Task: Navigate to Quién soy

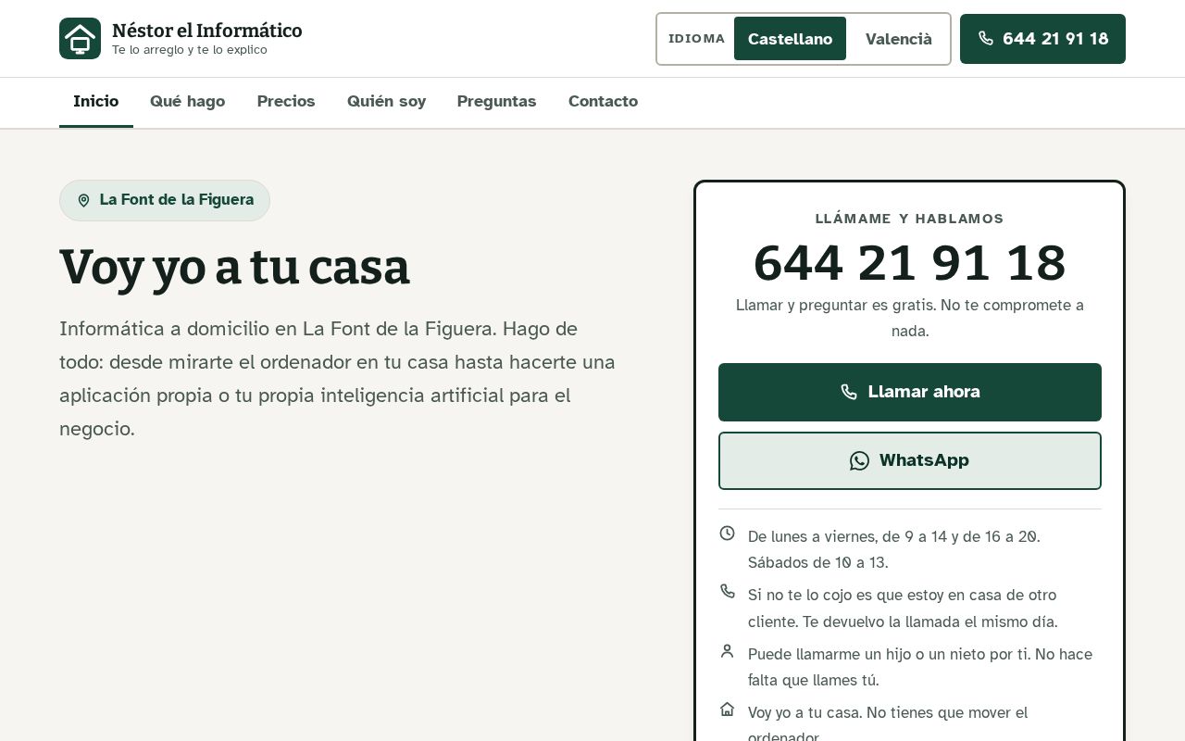Action: (x=386, y=102)
